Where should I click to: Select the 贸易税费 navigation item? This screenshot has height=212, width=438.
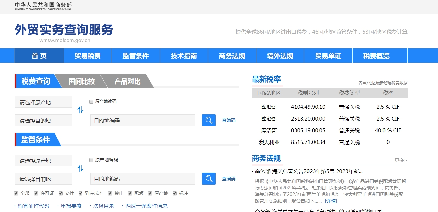tap(87, 56)
